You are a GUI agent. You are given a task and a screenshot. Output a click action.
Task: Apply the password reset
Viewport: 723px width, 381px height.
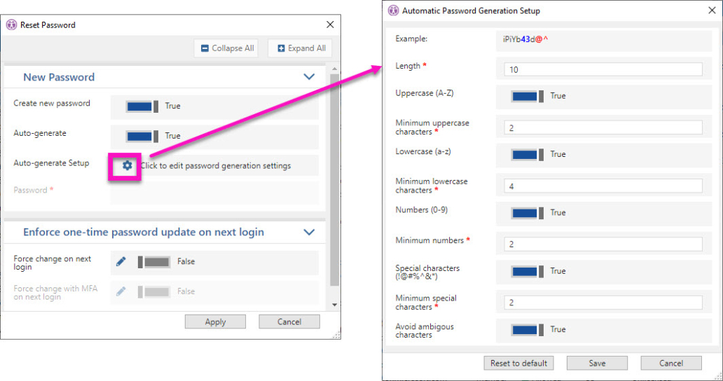click(x=215, y=321)
